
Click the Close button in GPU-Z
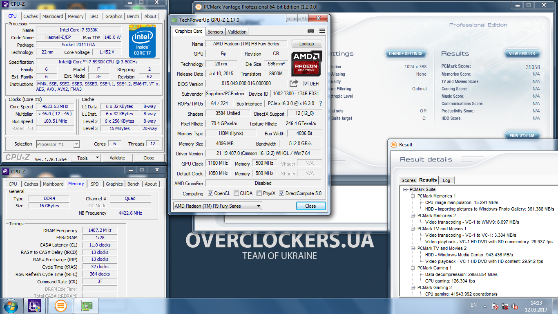310,206
